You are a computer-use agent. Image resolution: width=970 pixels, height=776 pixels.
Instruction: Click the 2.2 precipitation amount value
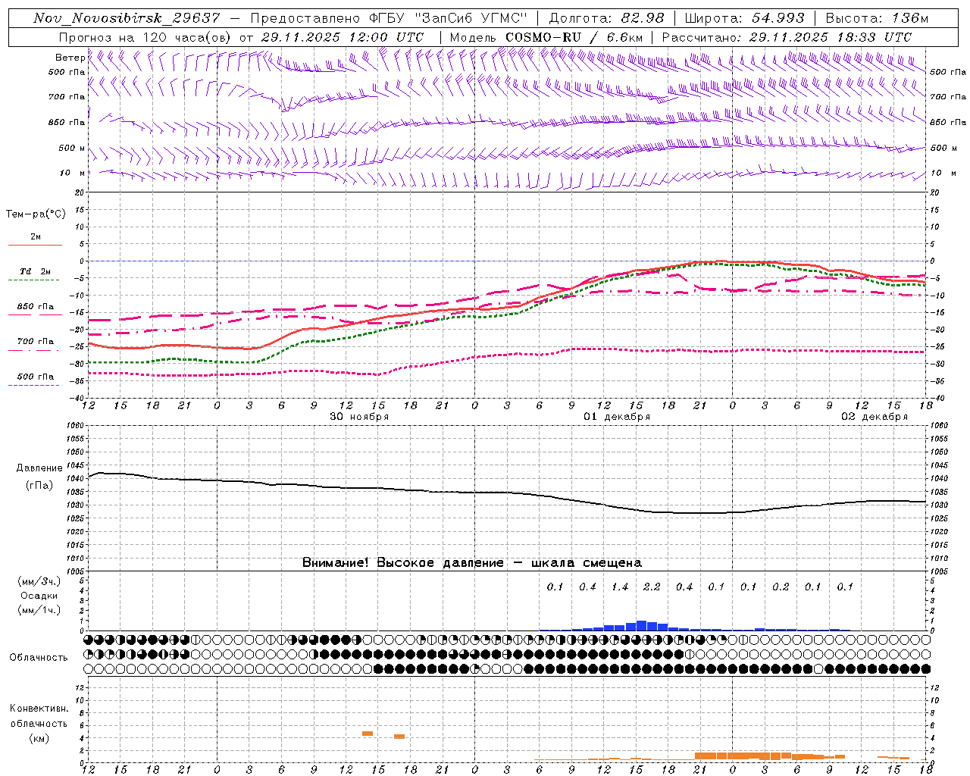(x=652, y=587)
